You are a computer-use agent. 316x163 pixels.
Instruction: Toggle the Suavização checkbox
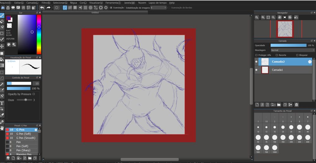[x=111, y=8]
